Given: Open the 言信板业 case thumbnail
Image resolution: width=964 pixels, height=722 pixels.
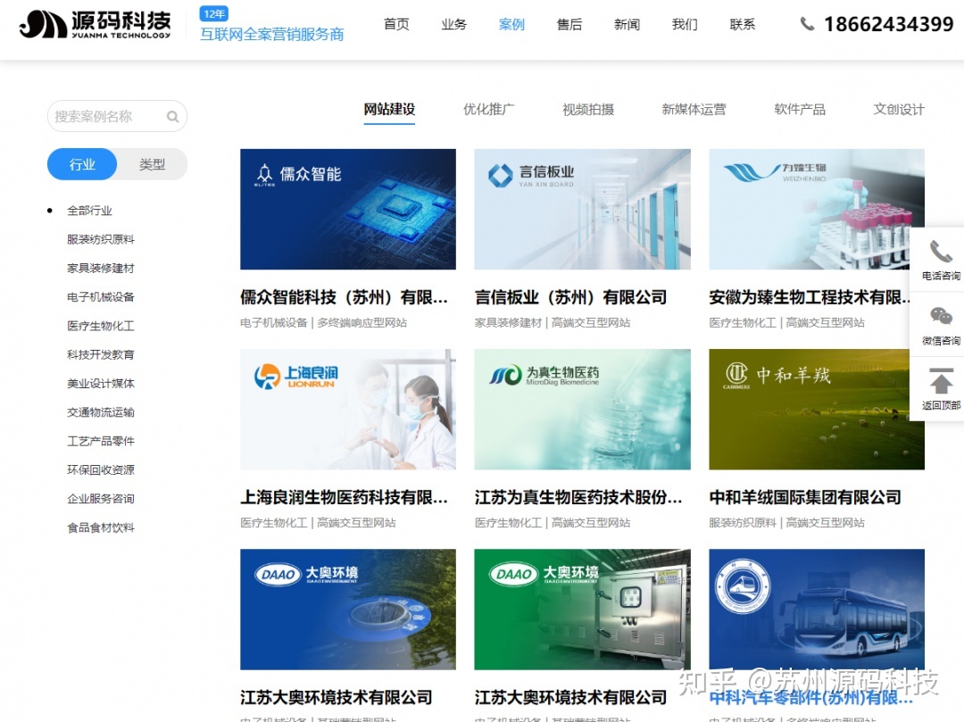Looking at the screenshot, I should pyautogui.click(x=582, y=209).
